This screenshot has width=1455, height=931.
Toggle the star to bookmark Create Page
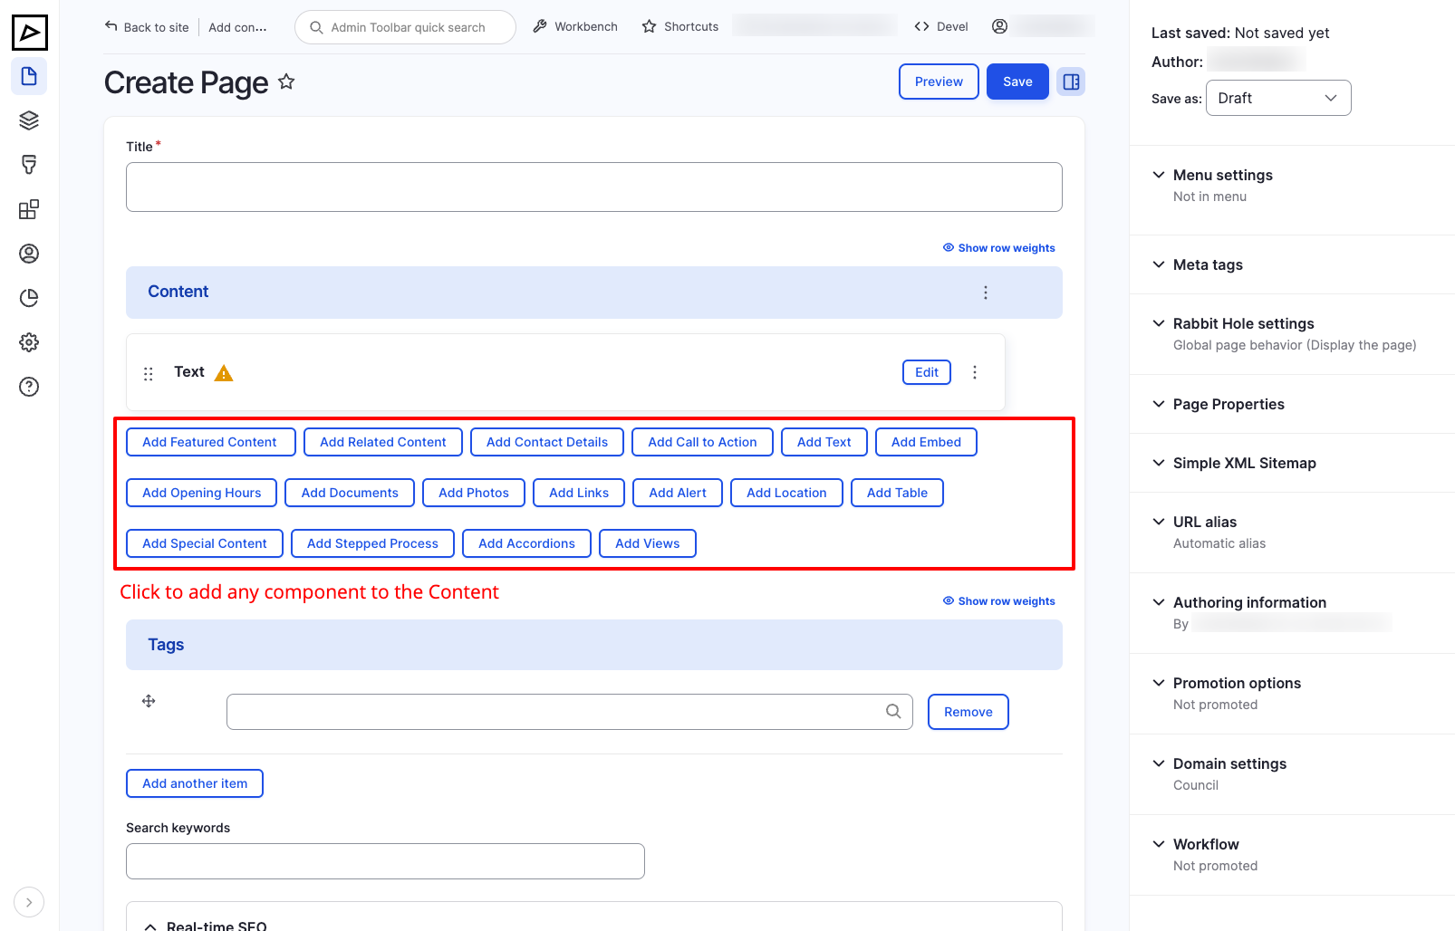[x=286, y=82]
